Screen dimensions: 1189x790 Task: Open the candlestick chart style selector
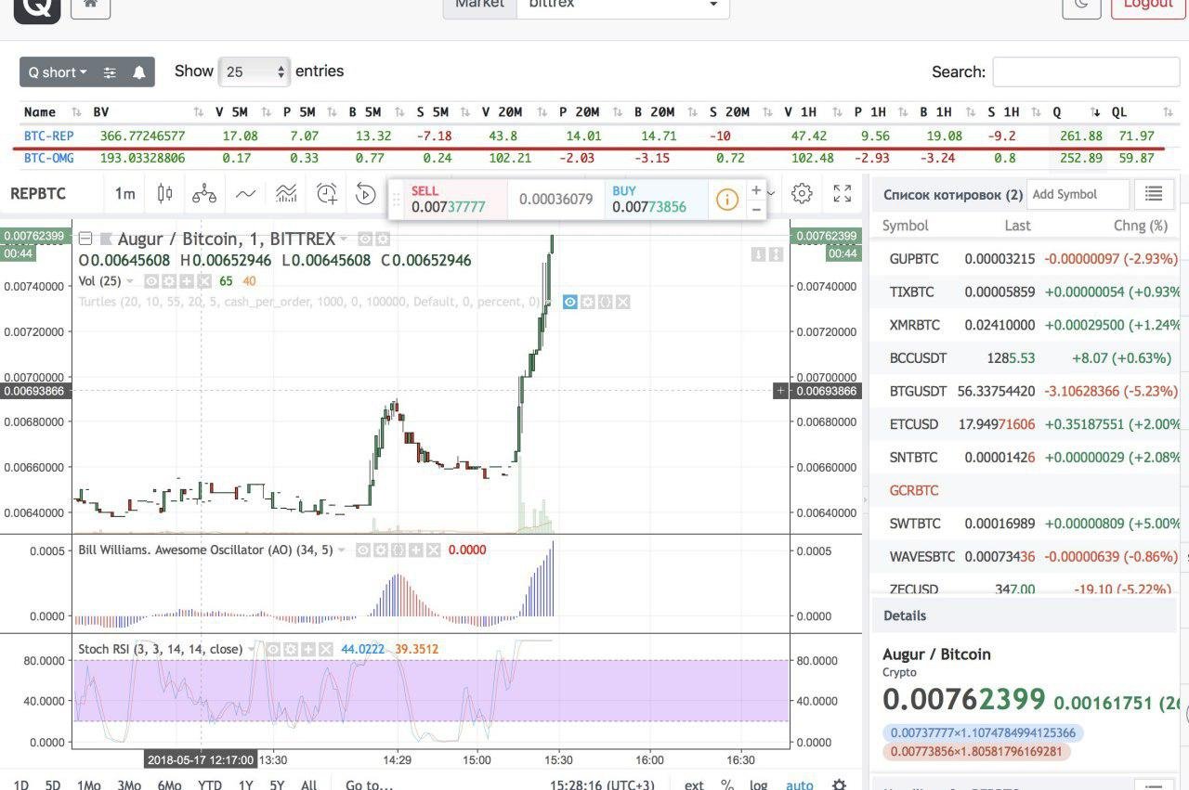[165, 194]
